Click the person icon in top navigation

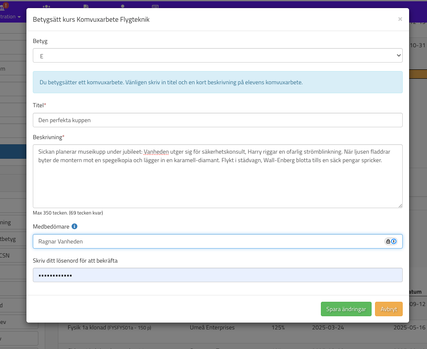pyautogui.click(x=123, y=7)
